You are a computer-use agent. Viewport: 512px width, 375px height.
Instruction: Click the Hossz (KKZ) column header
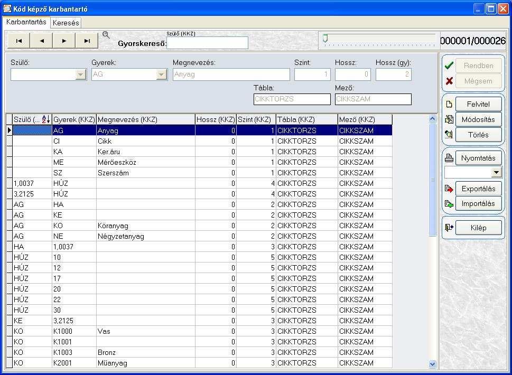216,119
